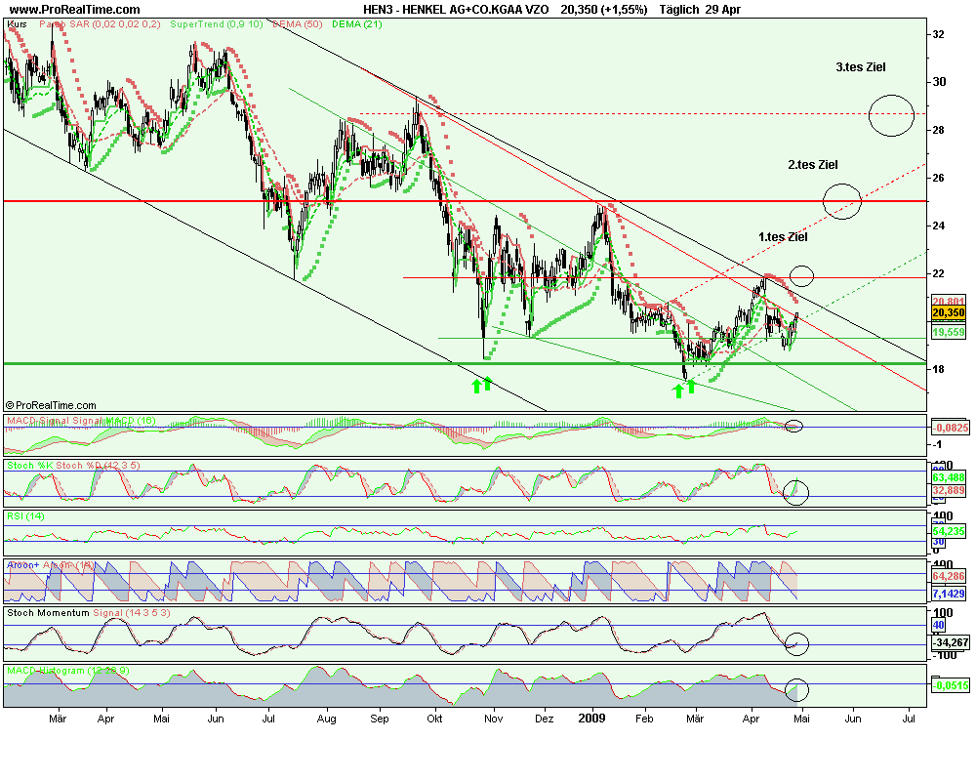The image size is (976, 781).
Task: Click the Feb label on time axis
Action: [644, 719]
